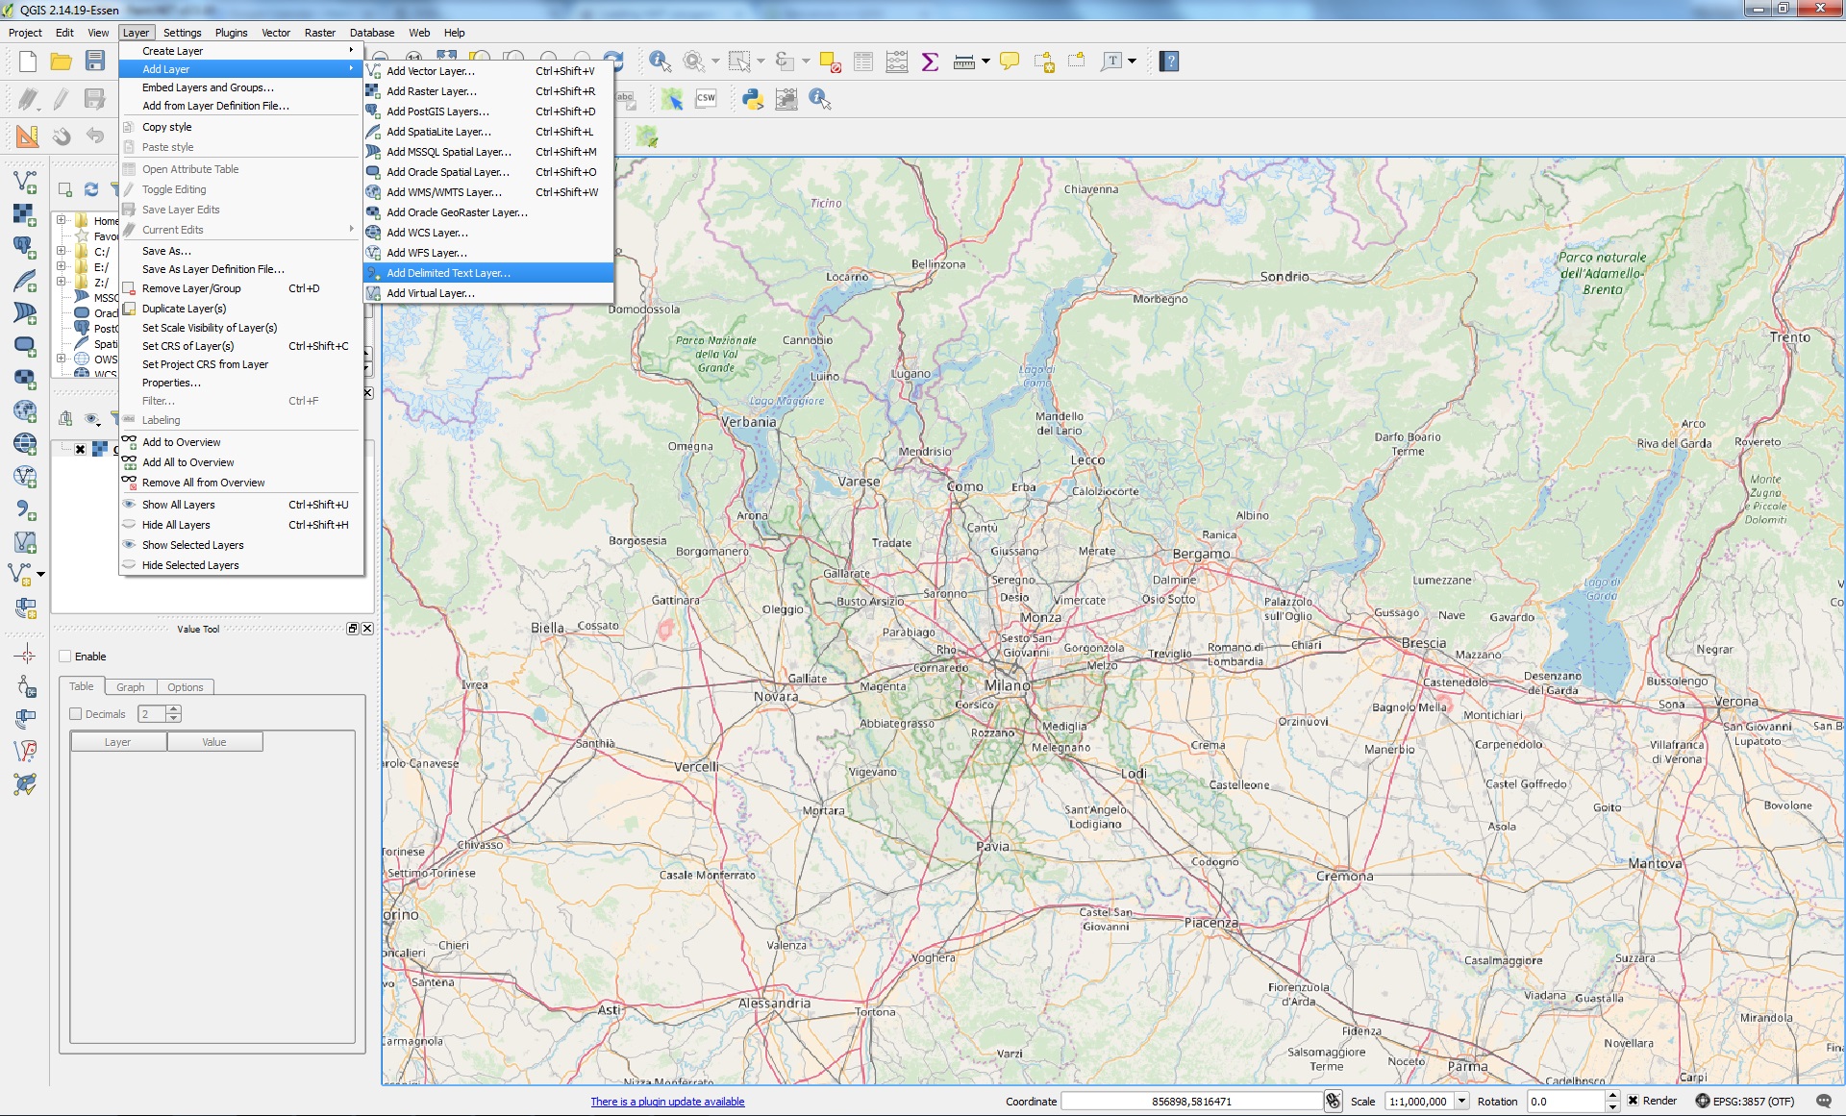
Task: Click the Rotation value field
Action: (x=1565, y=1102)
